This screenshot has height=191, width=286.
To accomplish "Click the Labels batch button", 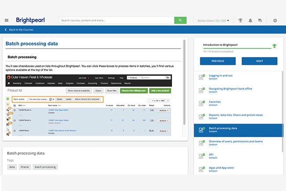I will 68,99.
